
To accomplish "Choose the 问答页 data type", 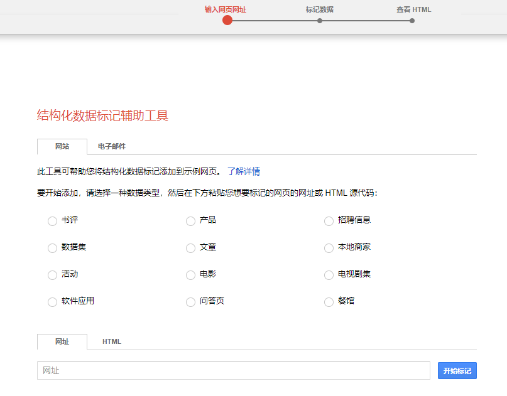I will coord(190,302).
